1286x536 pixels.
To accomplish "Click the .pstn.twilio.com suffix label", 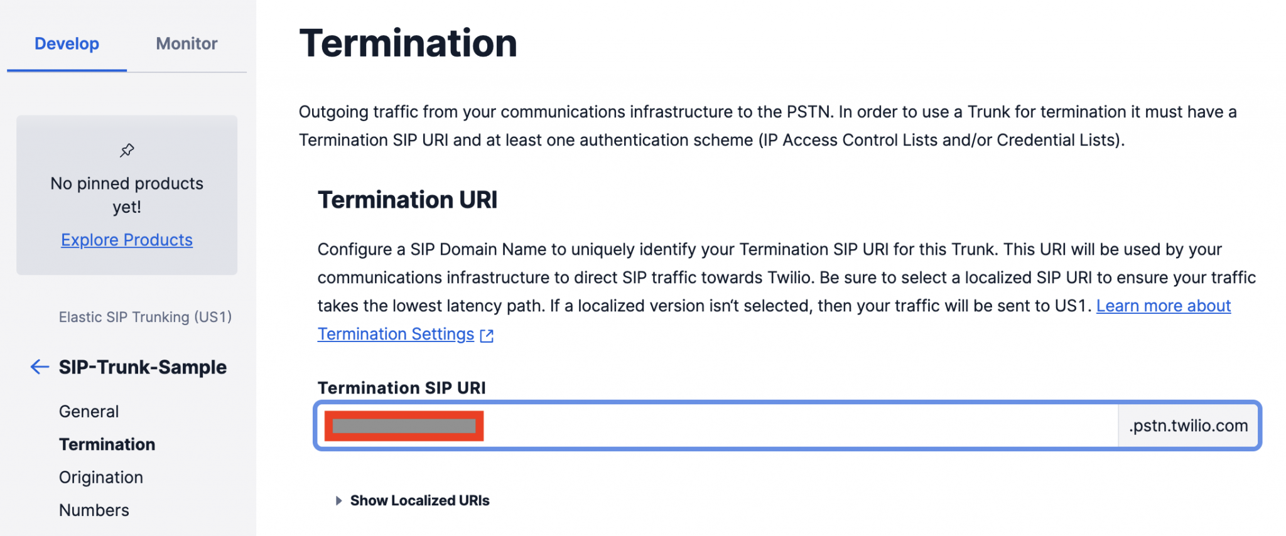I will click(1187, 426).
